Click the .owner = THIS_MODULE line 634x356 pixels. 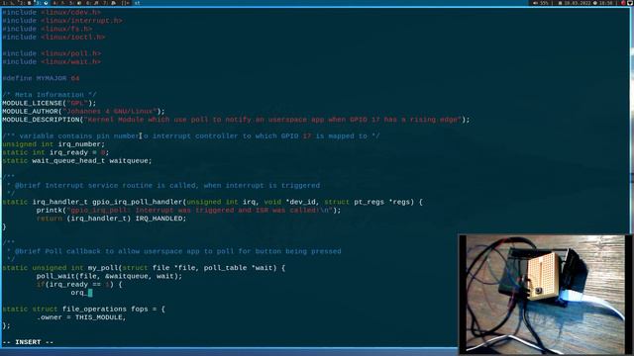click(81, 317)
